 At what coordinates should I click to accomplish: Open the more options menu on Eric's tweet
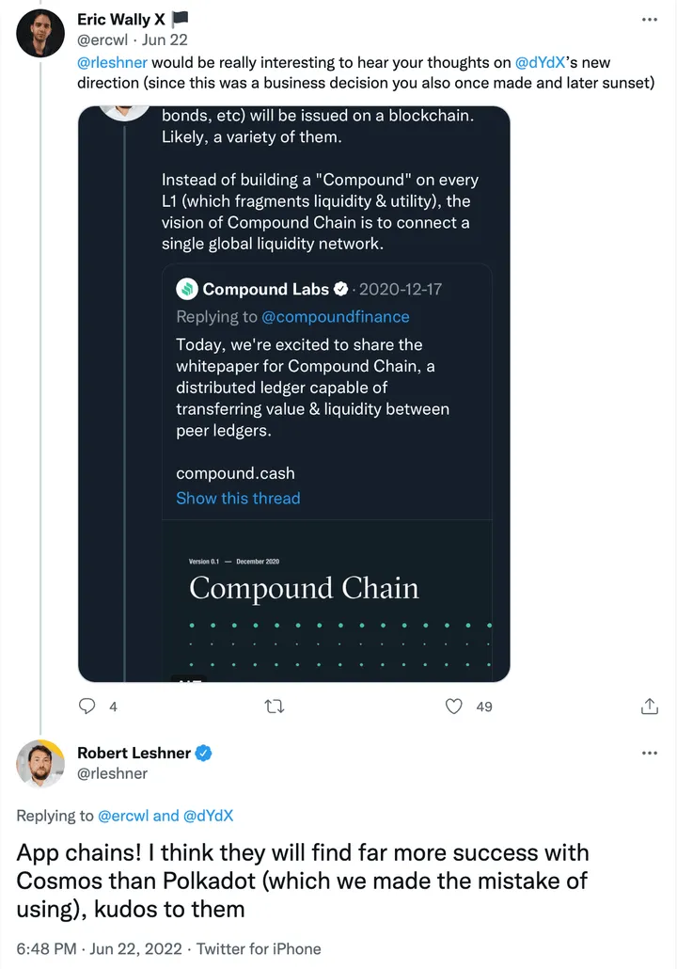pos(649,19)
